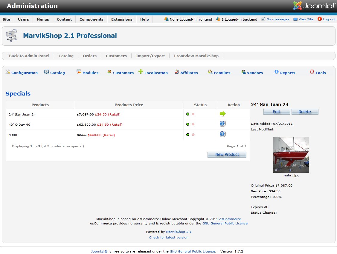The height and width of the screenshot is (254, 337).
Task: Click the Delete button
Action: 305,112
